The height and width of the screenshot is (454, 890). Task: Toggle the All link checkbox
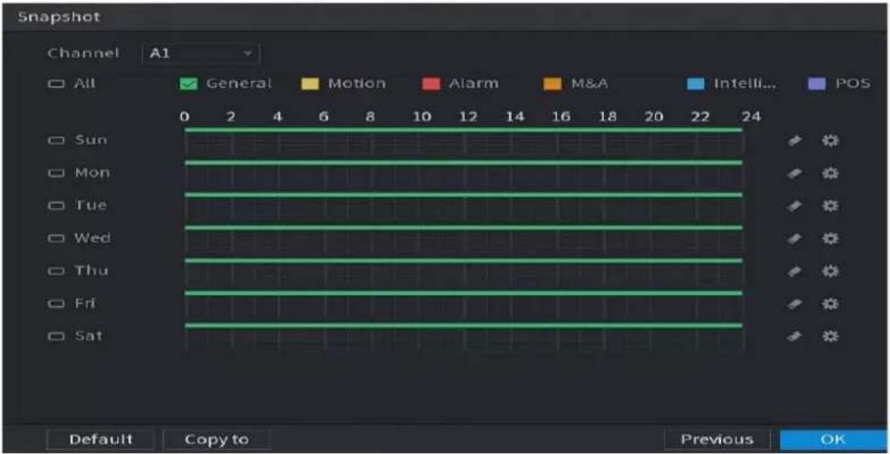tap(55, 84)
